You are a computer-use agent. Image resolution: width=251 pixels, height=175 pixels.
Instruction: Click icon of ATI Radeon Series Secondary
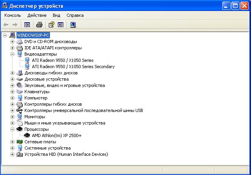click(x=27, y=67)
